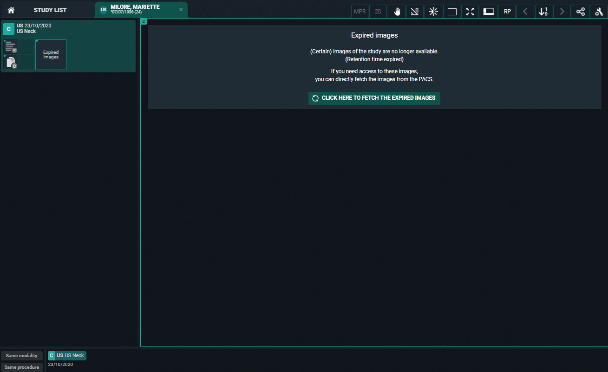The height and width of the screenshot is (372, 608).
Task: Open the report icon in study panel
Action: (x=10, y=46)
